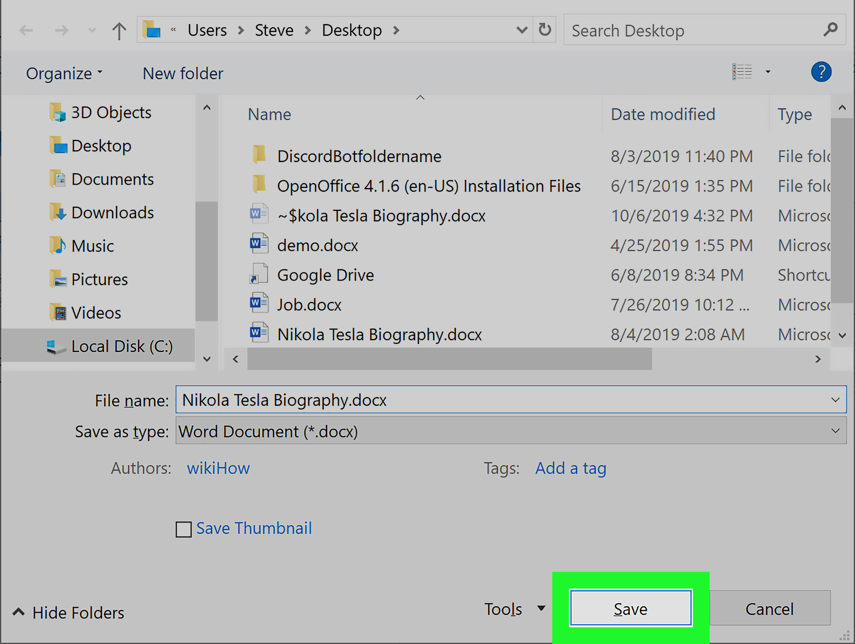Image resolution: width=855 pixels, height=644 pixels.
Task: Go up one folder level
Action: click(119, 30)
